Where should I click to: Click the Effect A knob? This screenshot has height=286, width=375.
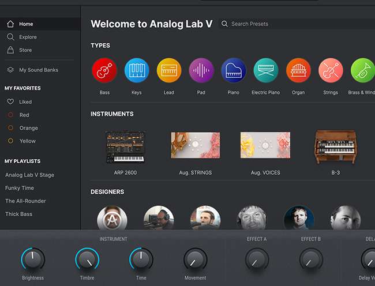(x=257, y=259)
